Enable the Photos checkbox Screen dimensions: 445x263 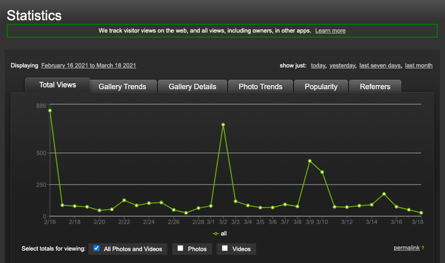(180, 249)
